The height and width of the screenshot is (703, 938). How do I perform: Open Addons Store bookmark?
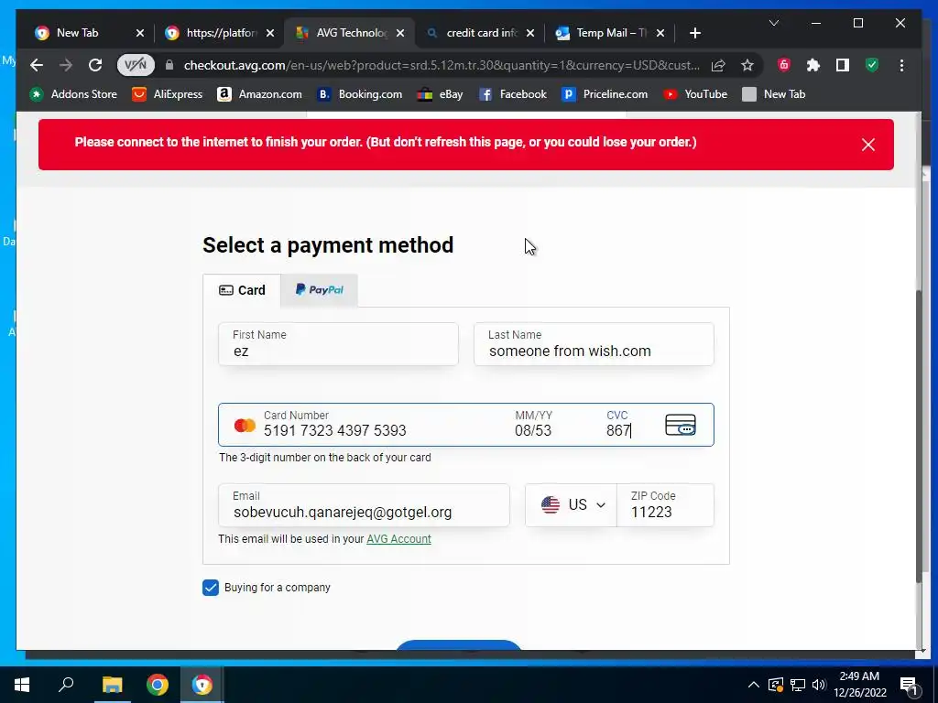pos(73,94)
